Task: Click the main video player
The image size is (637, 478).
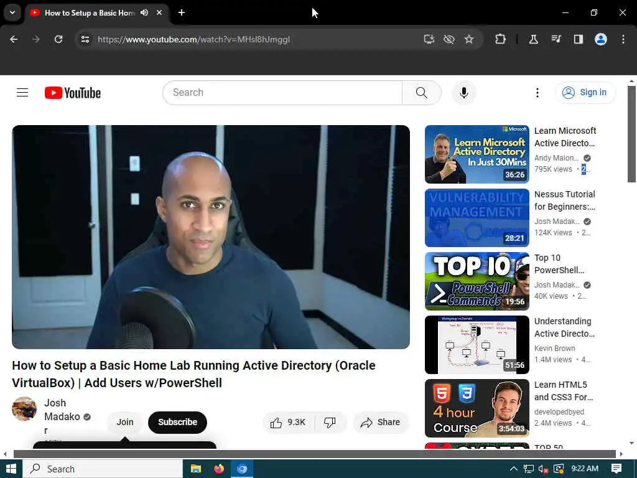Action: 211,237
